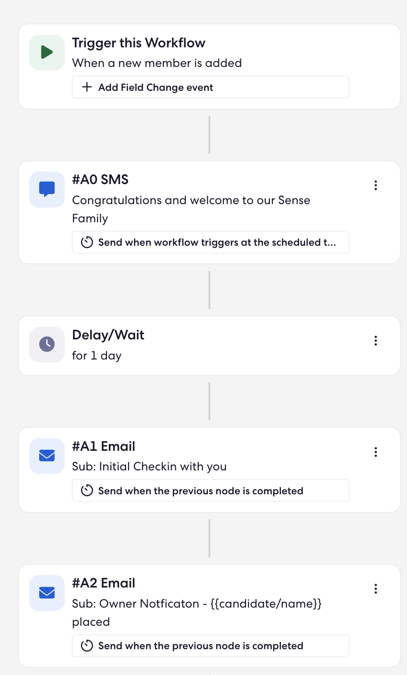Click the Delay/Wait clock icon
The image size is (407, 675).
tap(47, 344)
